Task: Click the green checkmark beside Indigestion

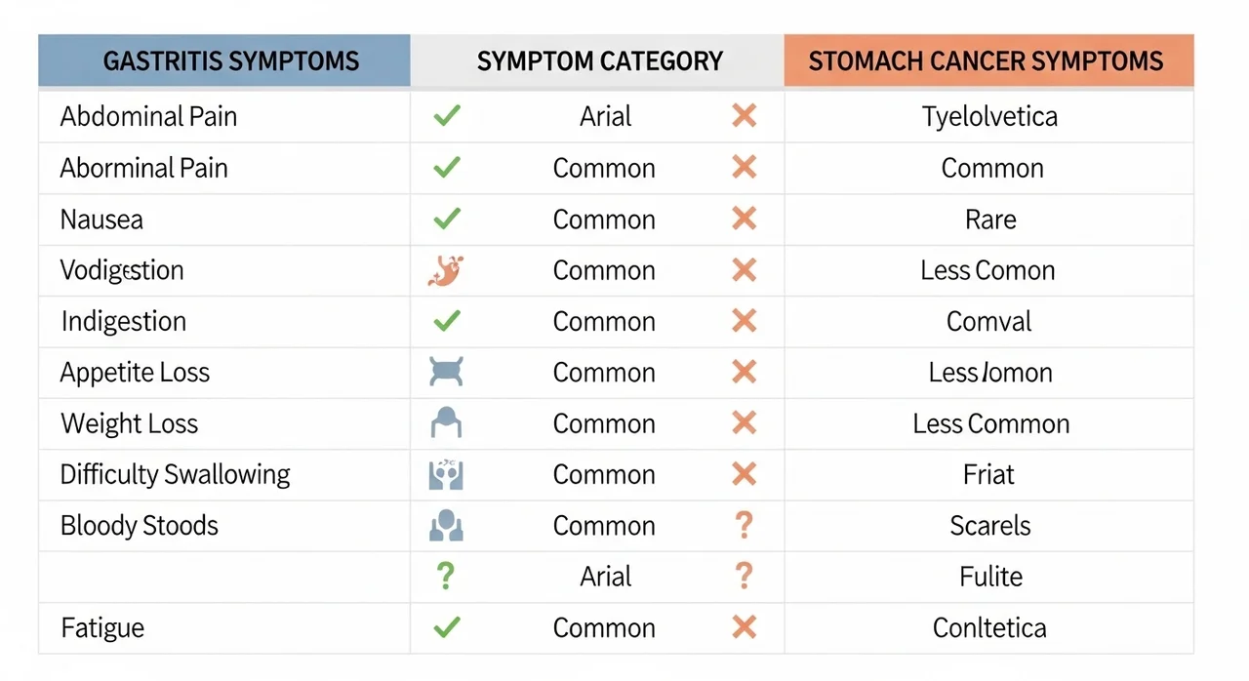Action: click(x=446, y=321)
